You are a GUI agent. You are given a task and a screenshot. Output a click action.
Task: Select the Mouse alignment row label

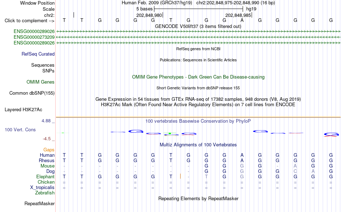pos(47,166)
